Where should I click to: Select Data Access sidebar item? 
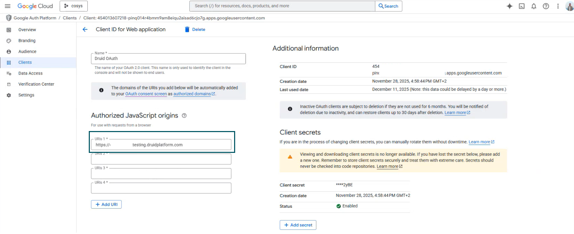coord(30,73)
